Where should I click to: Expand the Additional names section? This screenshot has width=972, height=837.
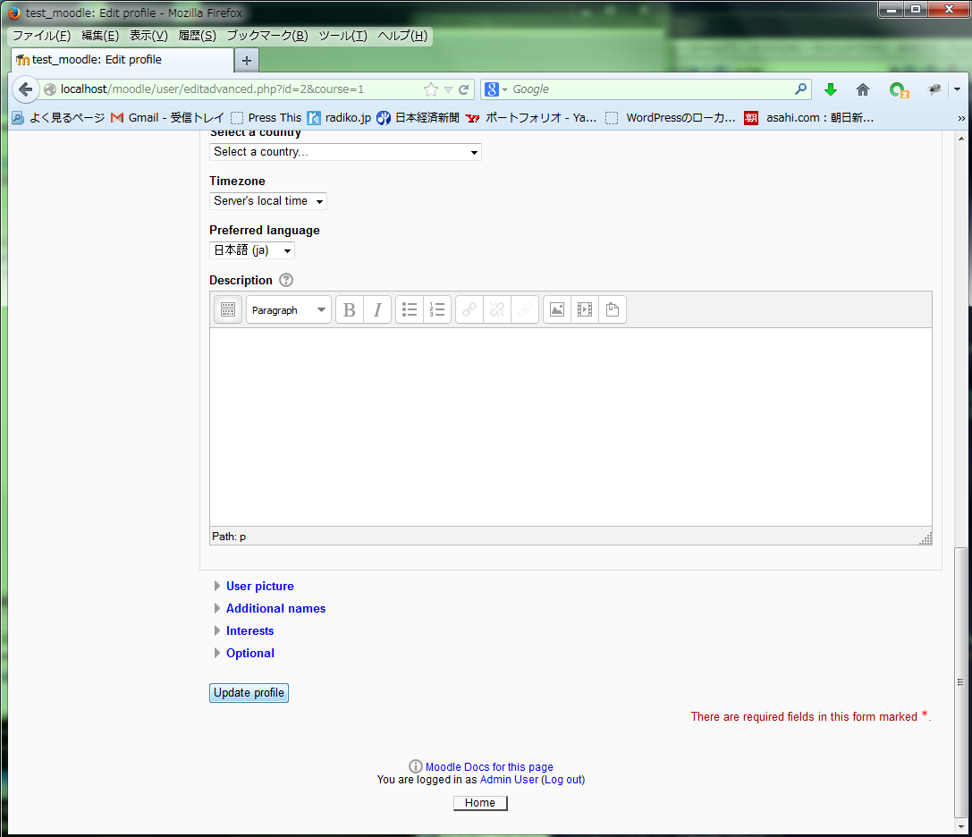point(275,608)
